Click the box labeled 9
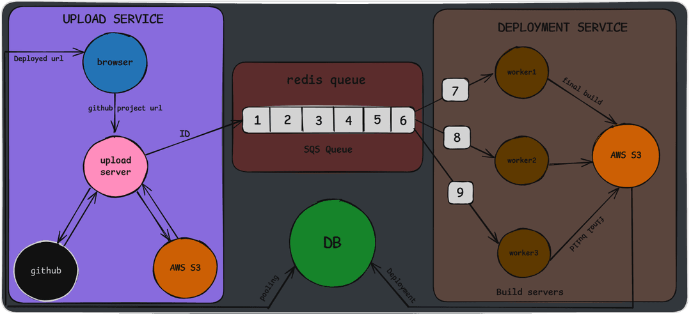This screenshot has height=315, width=691. [460, 192]
